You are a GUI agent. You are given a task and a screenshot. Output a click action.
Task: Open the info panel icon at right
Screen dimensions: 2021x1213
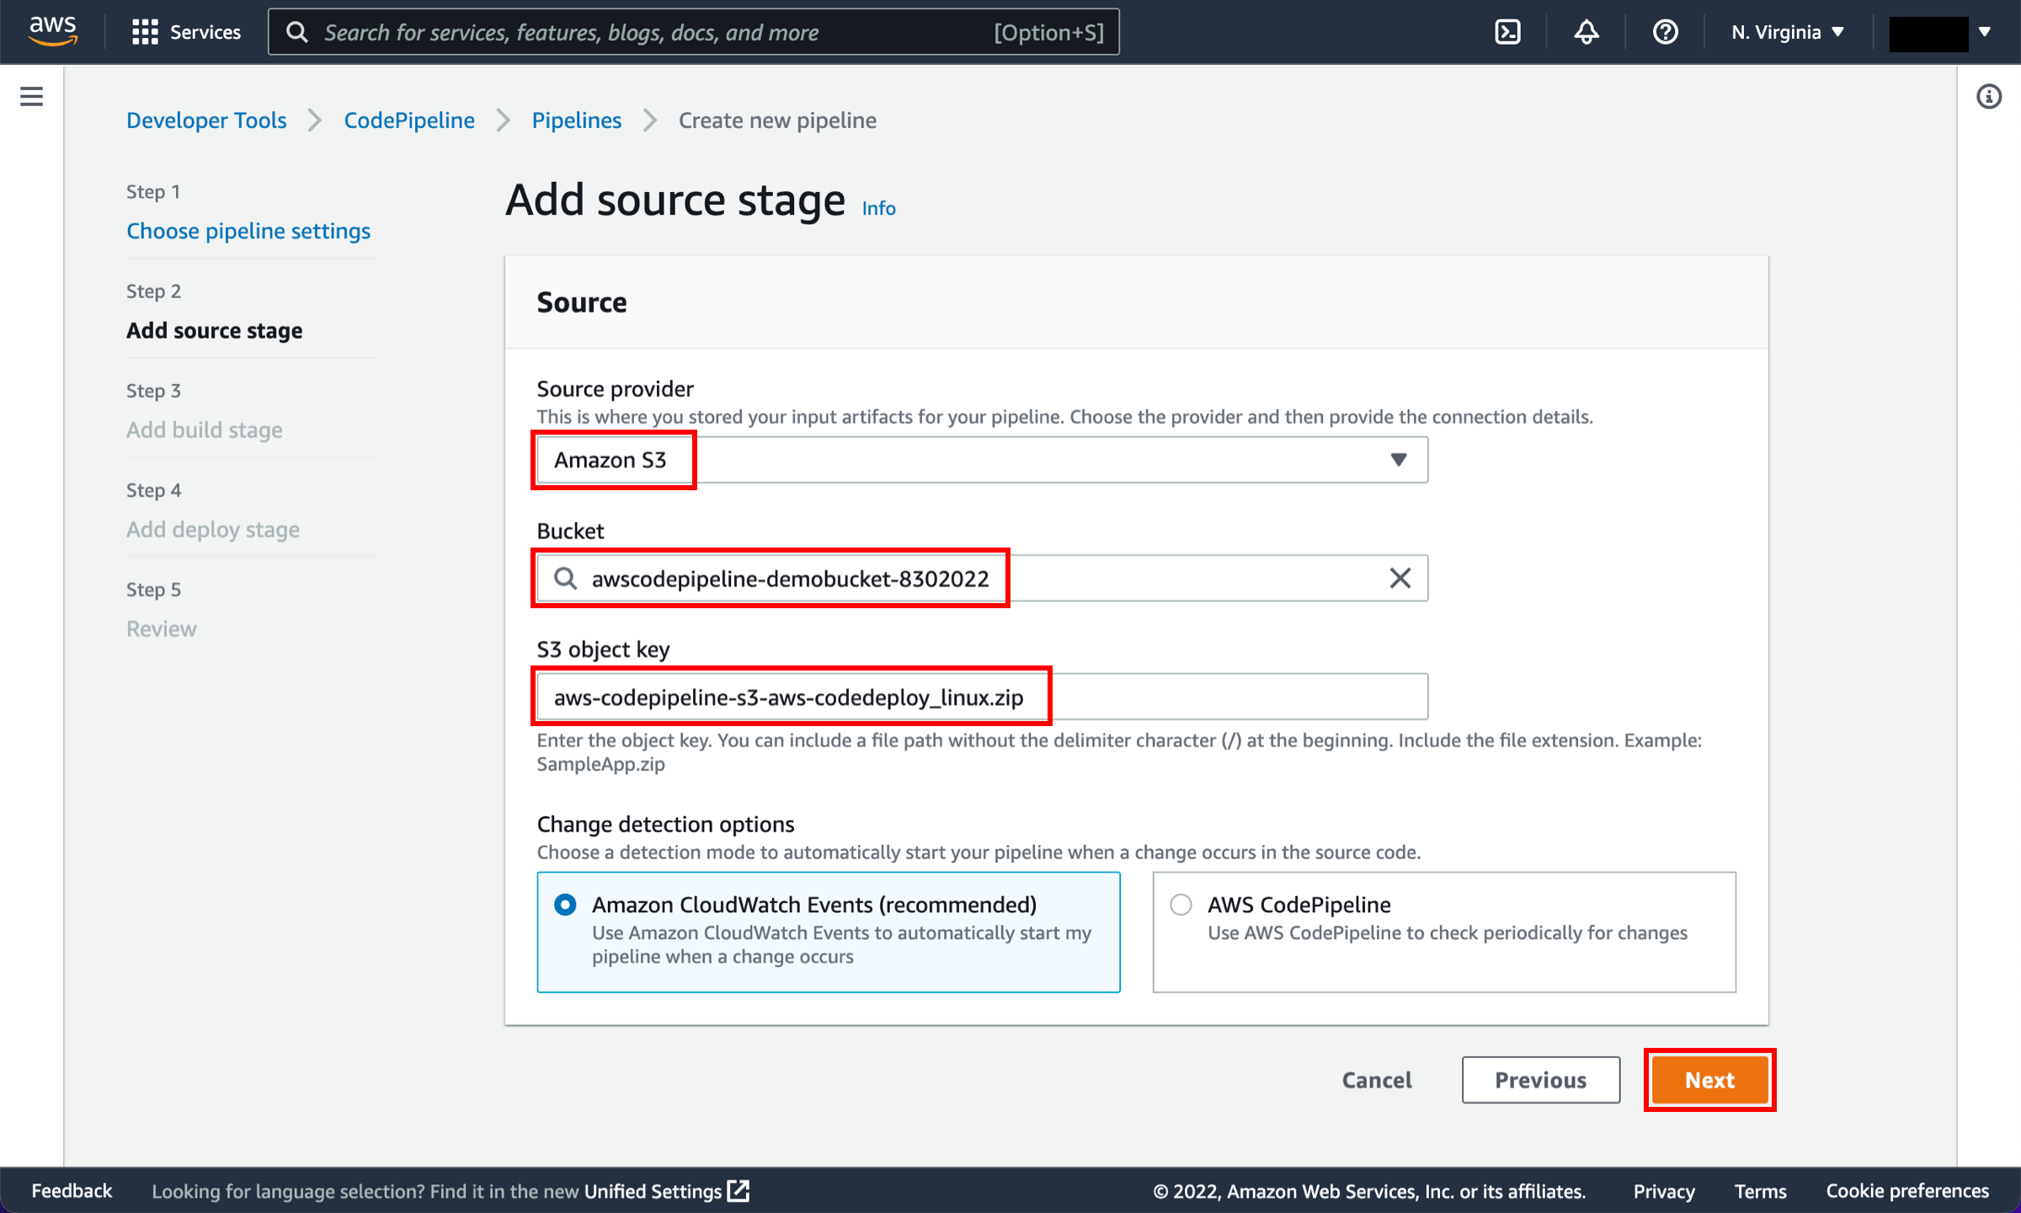[1989, 97]
